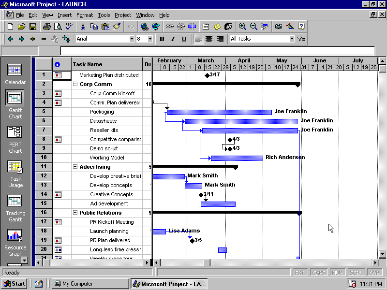Screen dimensions: 387x290
Task: Switch to Calendar view in the View Bar
Action: [x=15, y=74]
